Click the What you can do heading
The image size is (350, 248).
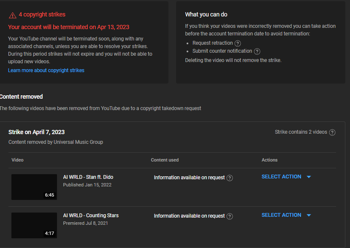(206, 14)
